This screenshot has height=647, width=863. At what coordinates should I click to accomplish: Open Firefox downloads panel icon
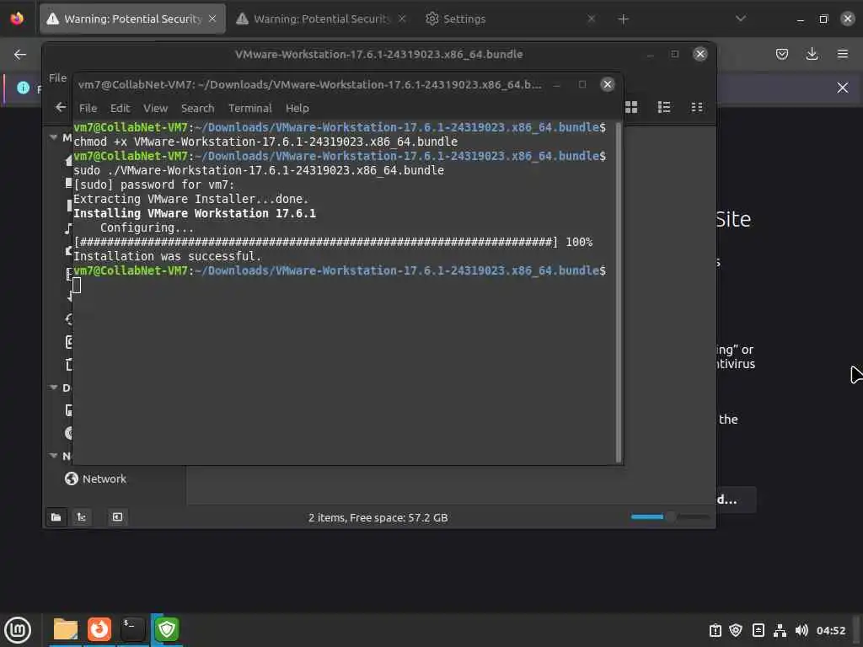click(812, 54)
